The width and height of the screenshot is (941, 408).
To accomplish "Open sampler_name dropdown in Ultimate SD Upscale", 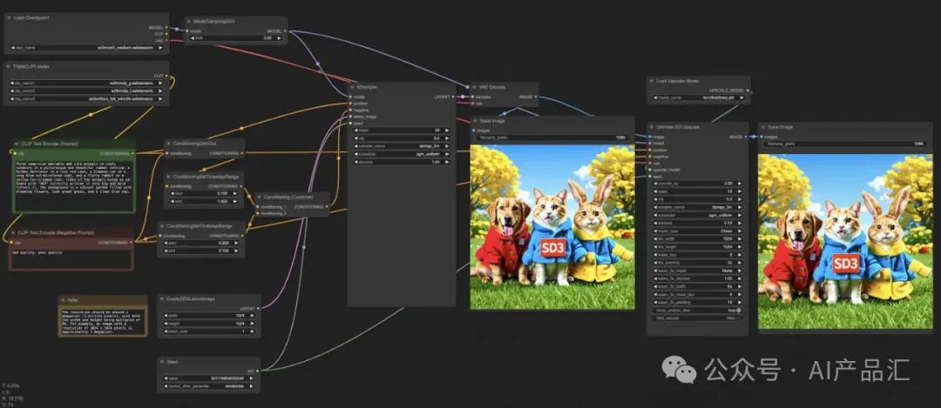I will pyautogui.click(x=698, y=207).
